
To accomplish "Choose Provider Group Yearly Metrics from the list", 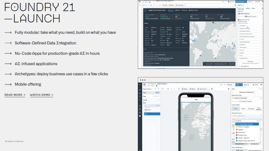I will click(247, 141).
